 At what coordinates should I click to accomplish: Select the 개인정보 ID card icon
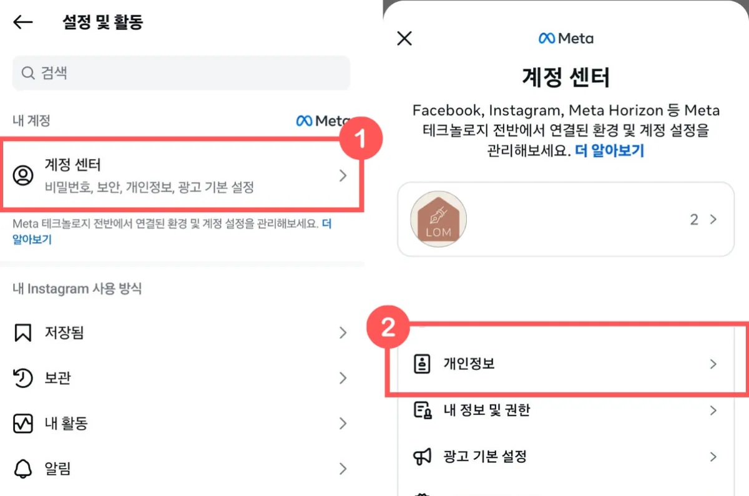(423, 363)
